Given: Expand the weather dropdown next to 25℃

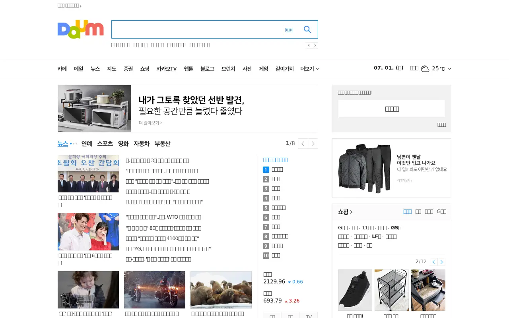Looking at the screenshot, I should (x=449, y=69).
